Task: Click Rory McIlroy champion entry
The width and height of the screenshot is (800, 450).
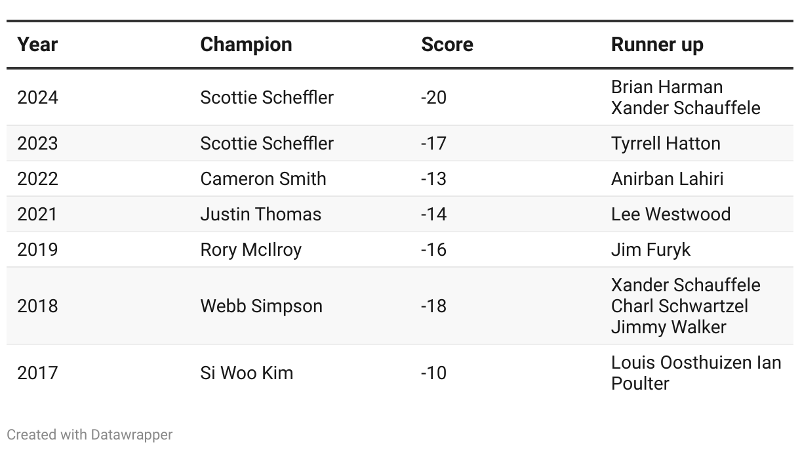Action: (x=250, y=250)
